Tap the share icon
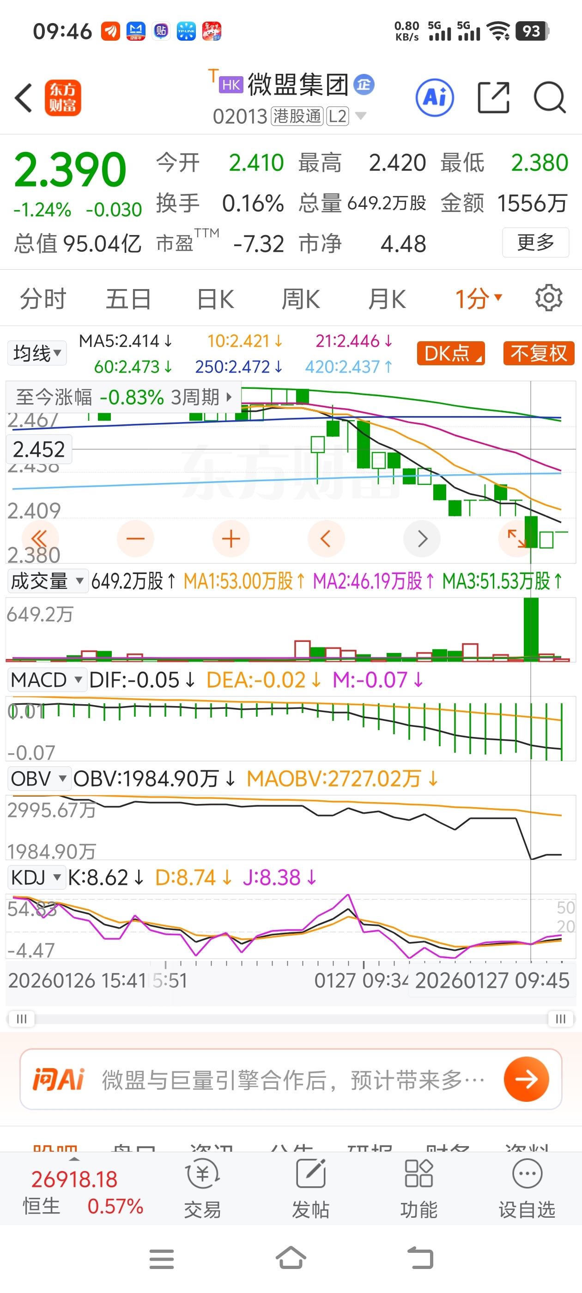 point(493,97)
